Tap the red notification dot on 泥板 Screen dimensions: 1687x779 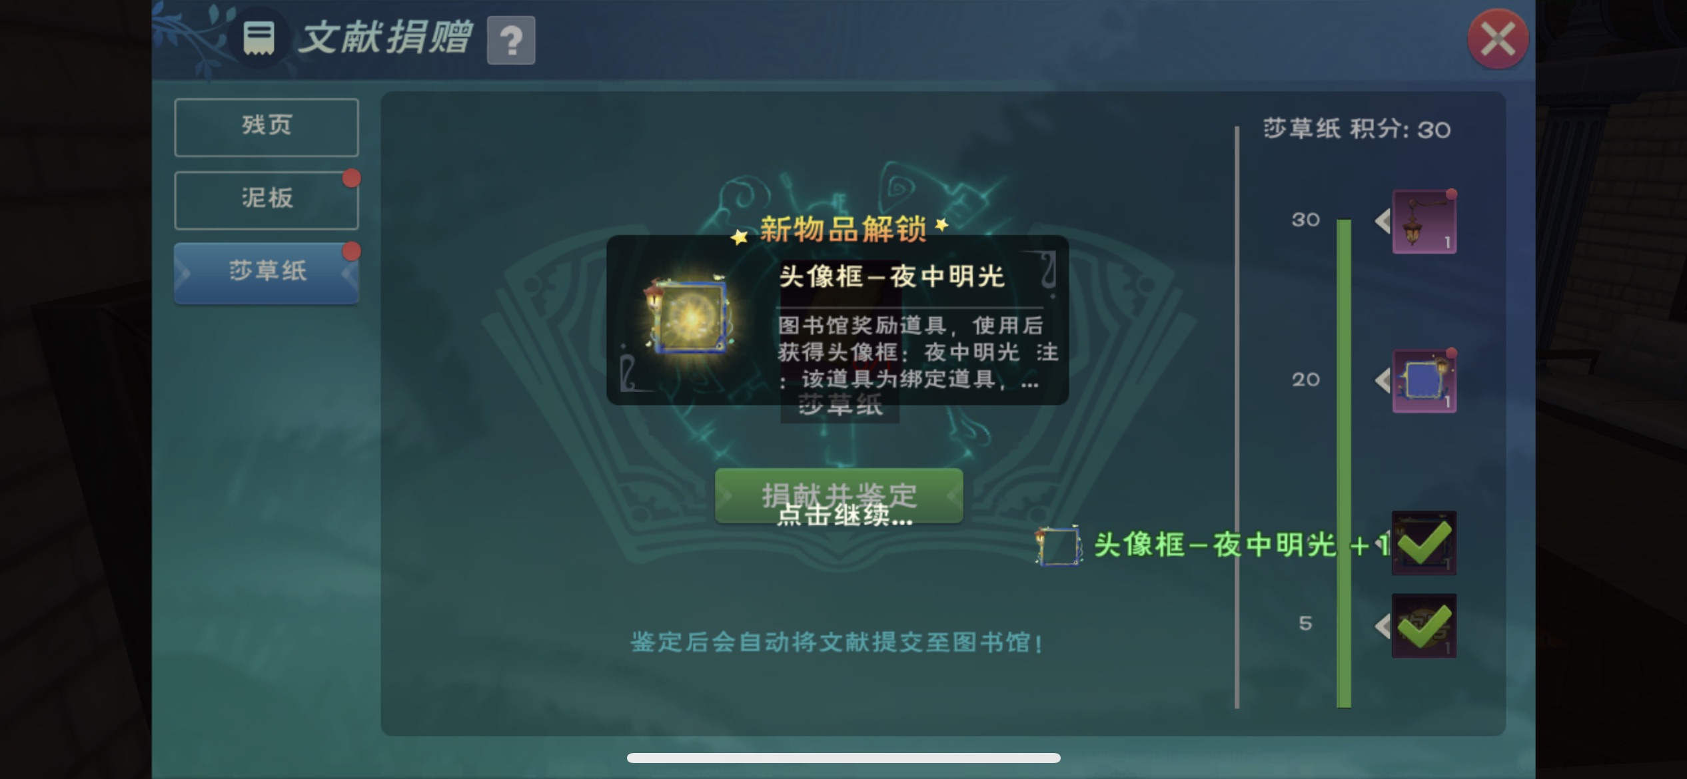coord(351,178)
